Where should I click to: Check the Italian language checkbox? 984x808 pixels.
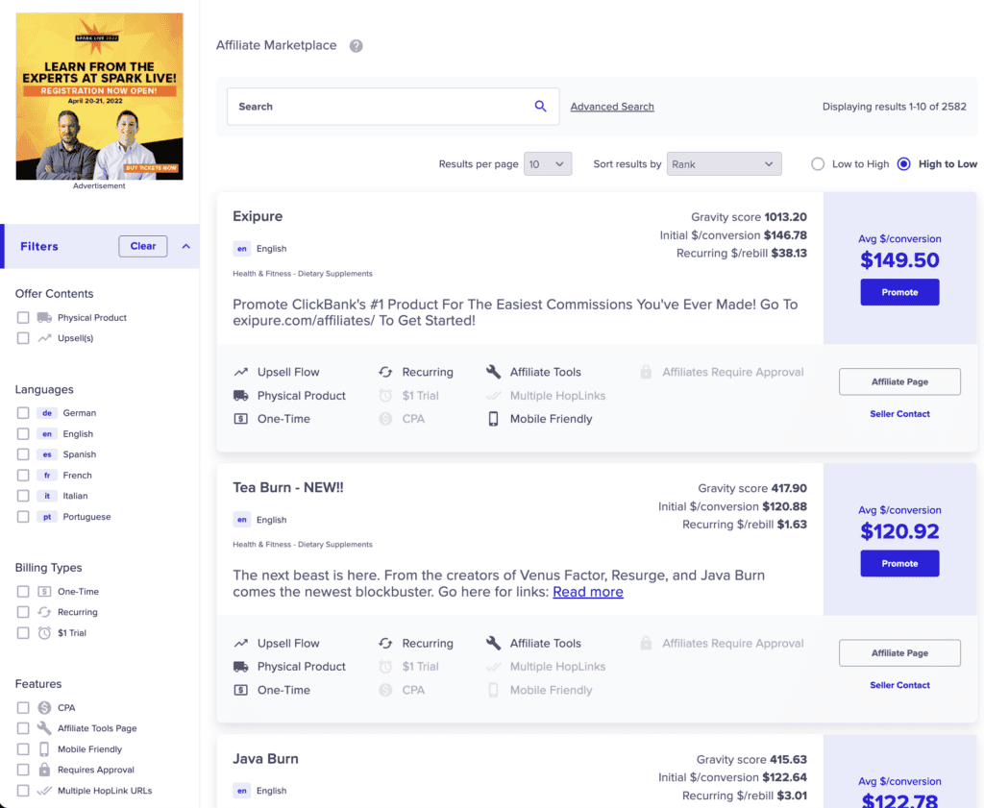point(23,496)
